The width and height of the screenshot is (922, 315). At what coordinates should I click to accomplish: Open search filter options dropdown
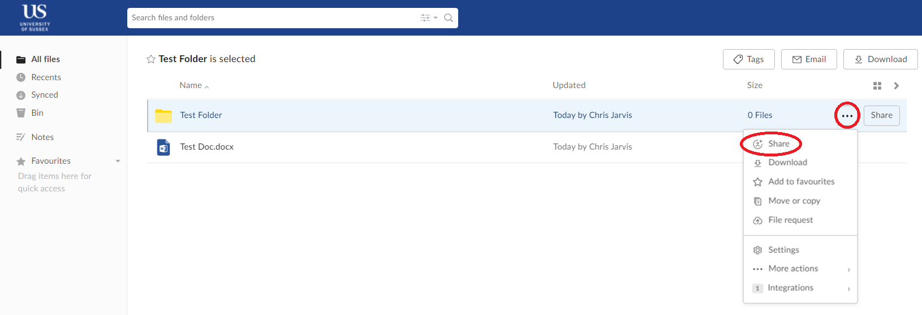coord(429,18)
